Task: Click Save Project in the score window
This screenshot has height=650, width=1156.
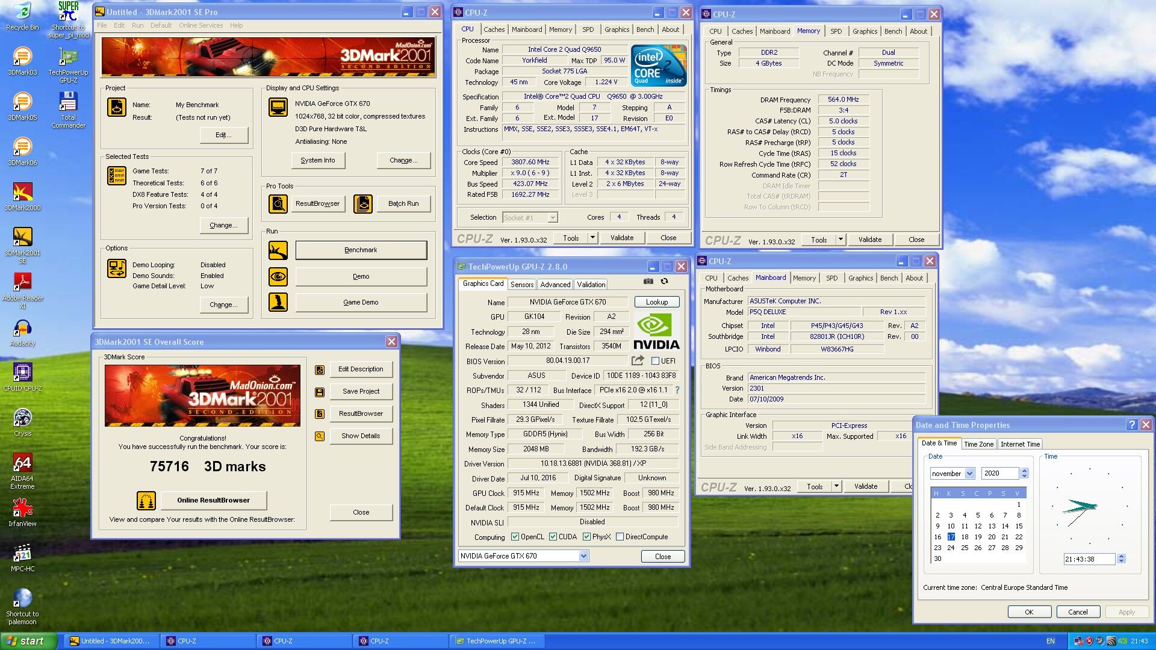Action: click(x=361, y=391)
